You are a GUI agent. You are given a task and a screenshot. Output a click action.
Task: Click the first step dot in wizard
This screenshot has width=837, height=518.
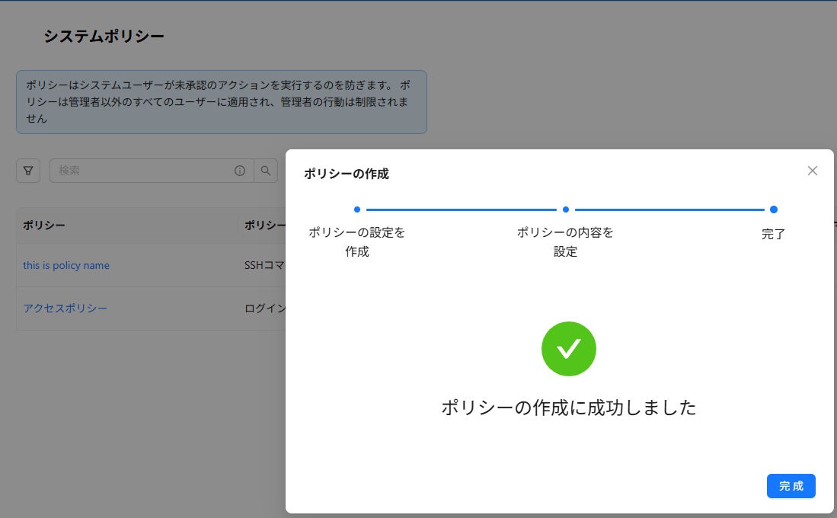(x=357, y=209)
